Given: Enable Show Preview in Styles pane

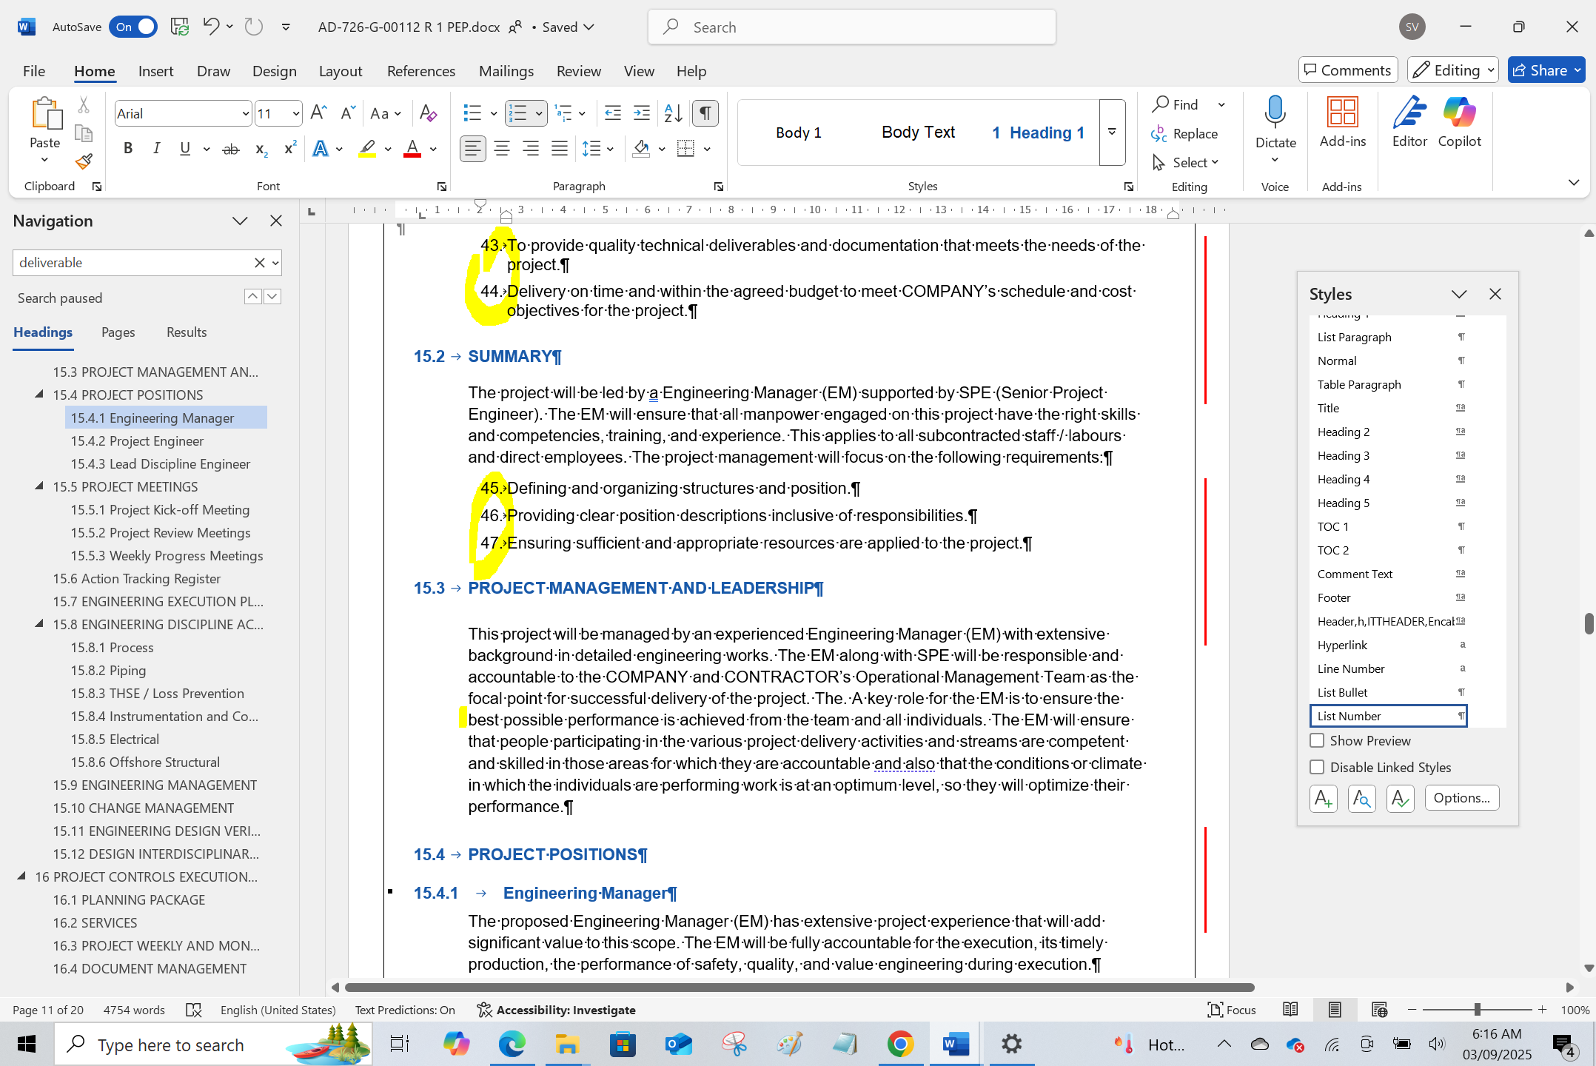Looking at the screenshot, I should click(x=1317, y=740).
